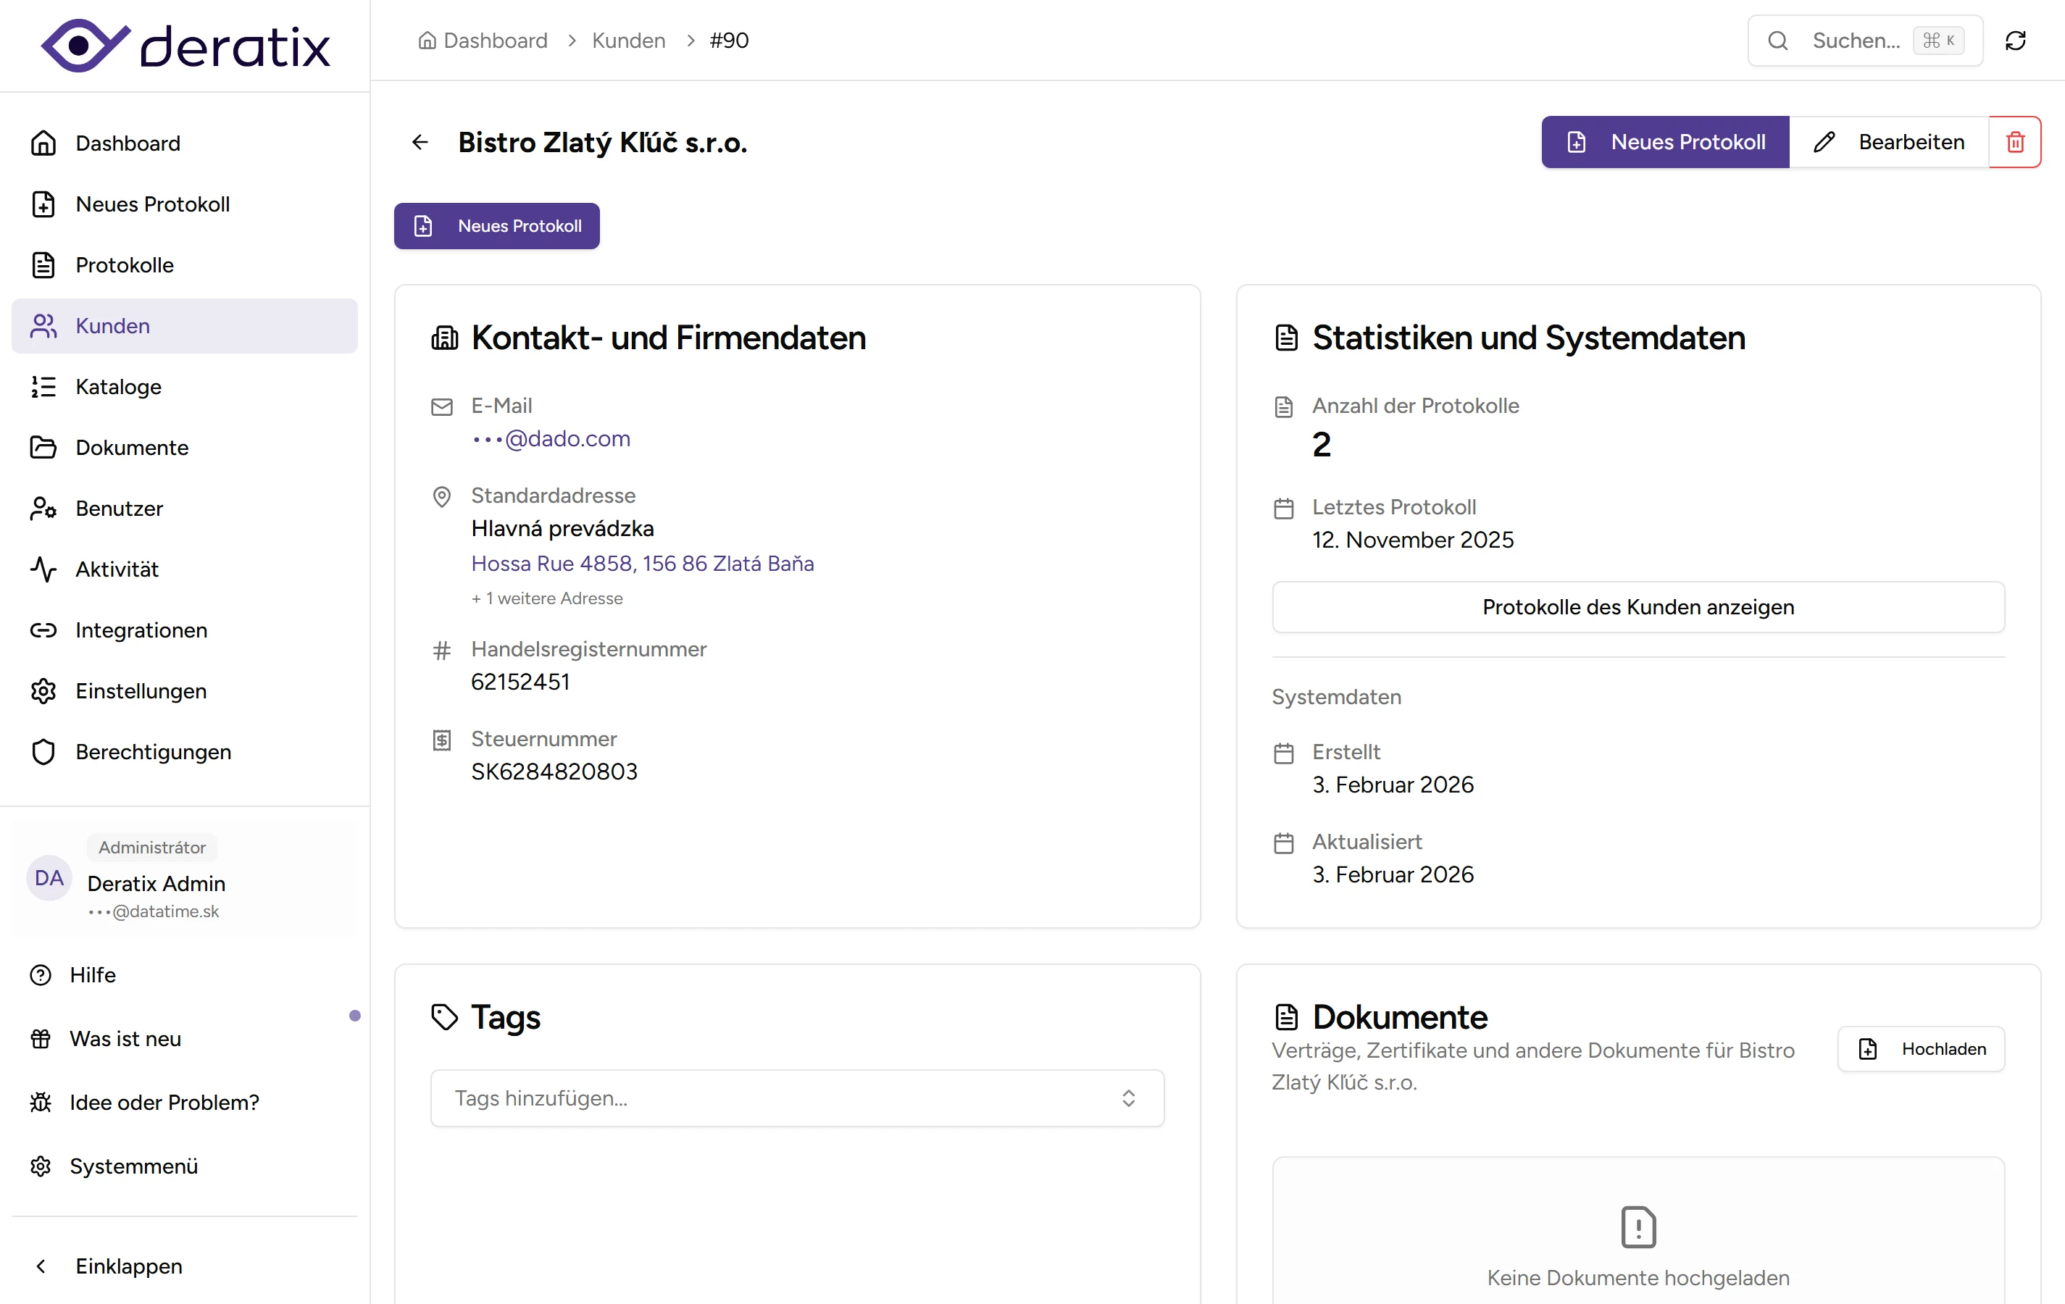2065x1304 pixels.
Task: Navigate to Kunden breadcrumb item
Action: click(x=629, y=41)
